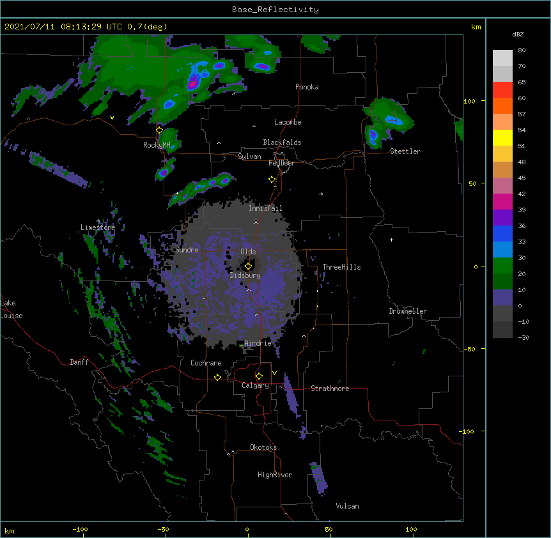Select the RedDeer city label
The height and width of the screenshot is (538, 551).
click(x=281, y=163)
